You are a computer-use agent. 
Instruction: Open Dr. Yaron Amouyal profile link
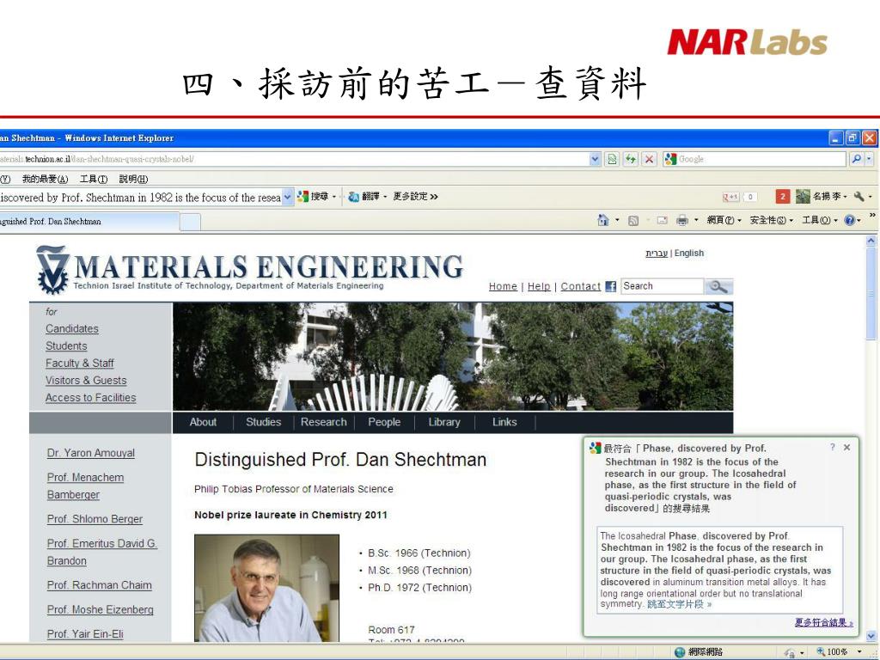click(91, 453)
